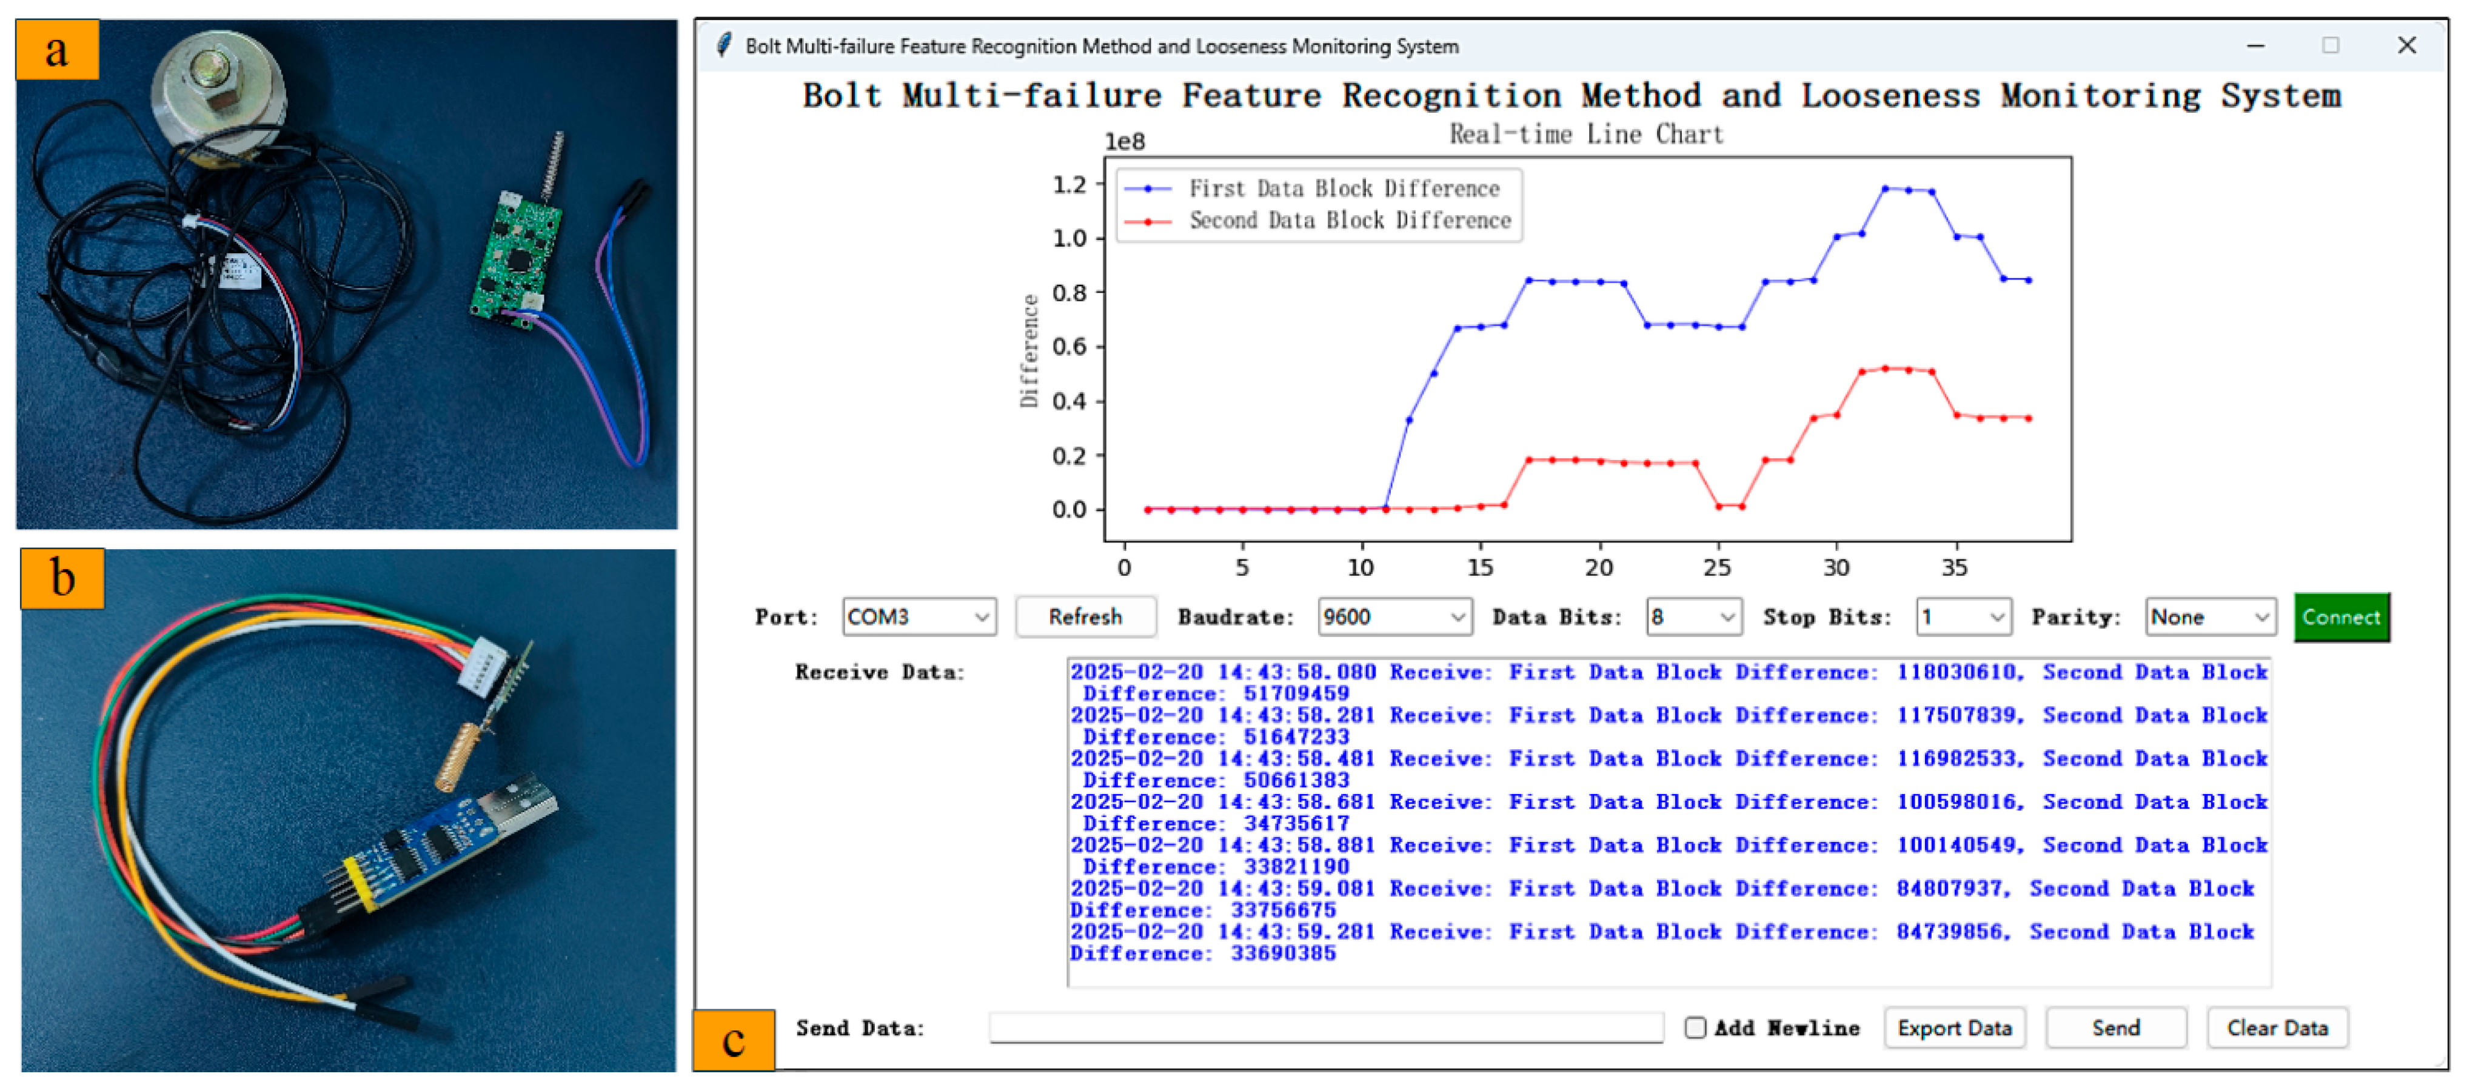Minimize the monitoring system window
Image resolution: width=2467 pixels, height=1088 pixels.
coord(2255,46)
